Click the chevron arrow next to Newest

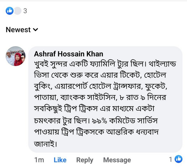coord(36,30)
